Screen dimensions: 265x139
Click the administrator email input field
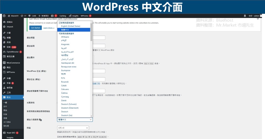(99, 91)
